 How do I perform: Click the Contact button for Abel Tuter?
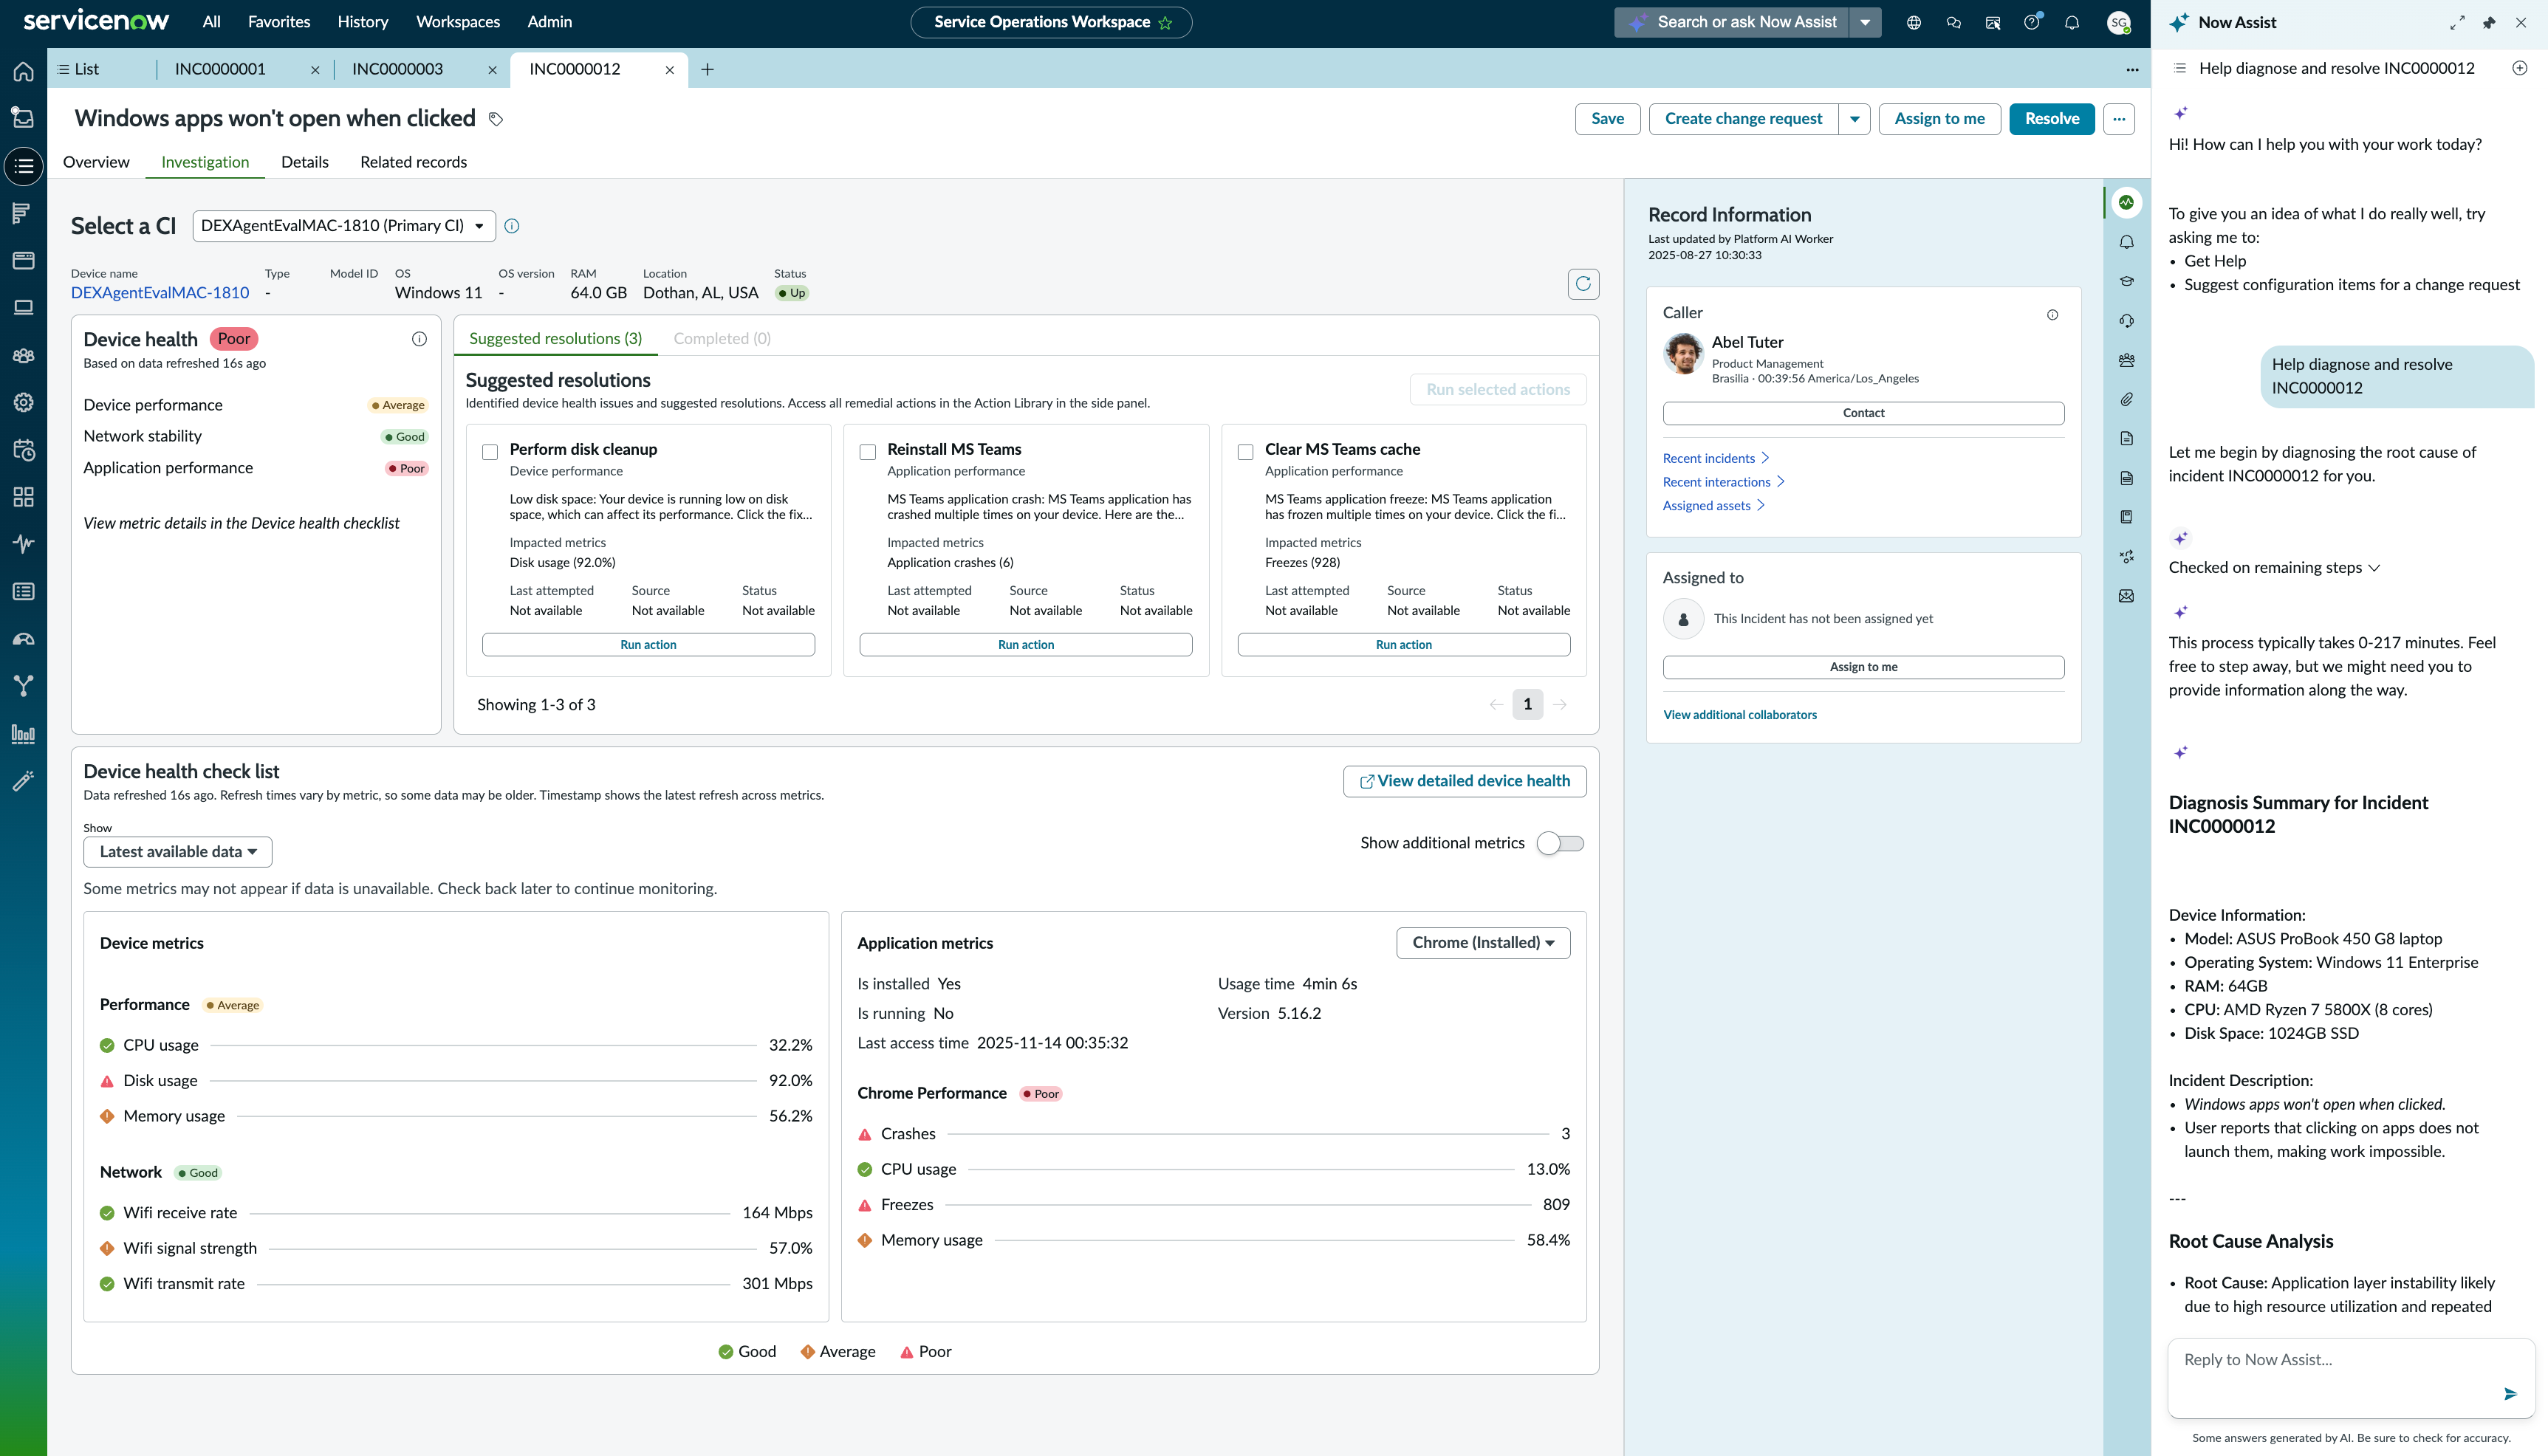click(1863, 413)
